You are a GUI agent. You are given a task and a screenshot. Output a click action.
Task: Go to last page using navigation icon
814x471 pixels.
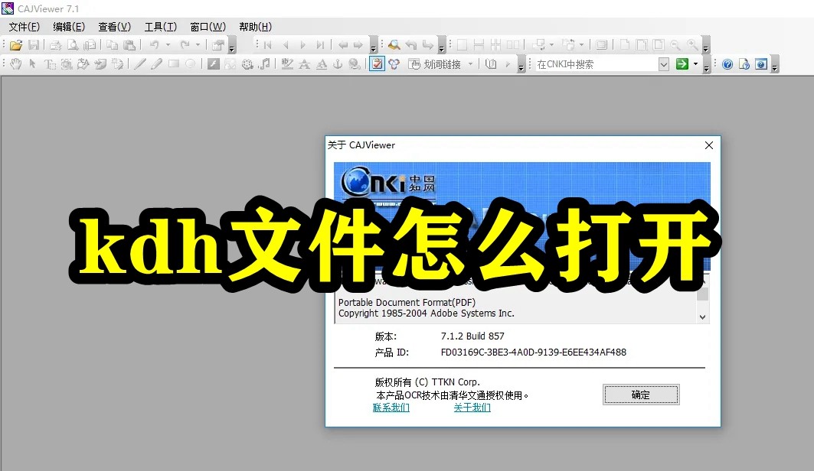click(x=321, y=45)
